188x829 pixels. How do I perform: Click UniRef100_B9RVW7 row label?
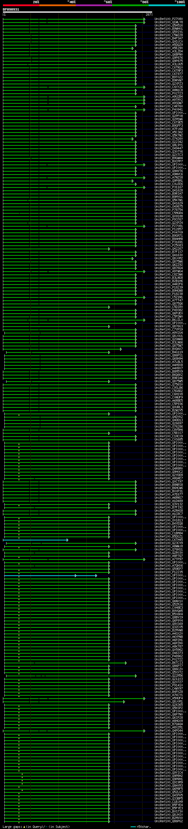click(168, 81)
